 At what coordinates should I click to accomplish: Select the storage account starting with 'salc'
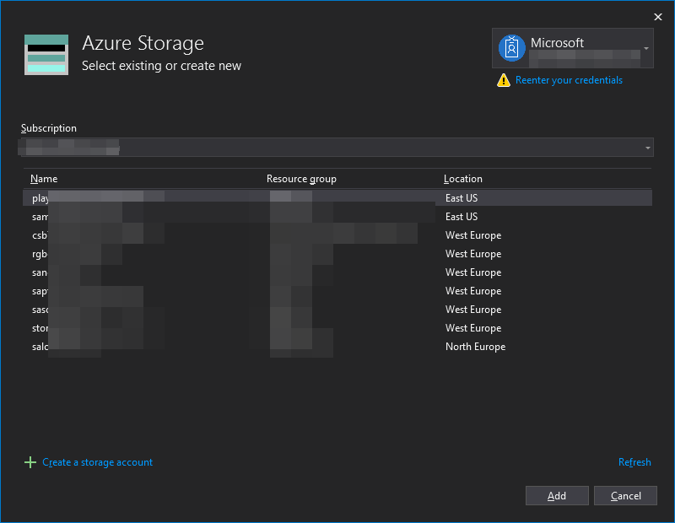pyautogui.click(x=337, y=346)
